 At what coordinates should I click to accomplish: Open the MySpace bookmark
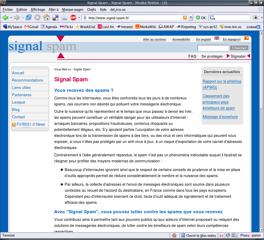tap(13, 27)
